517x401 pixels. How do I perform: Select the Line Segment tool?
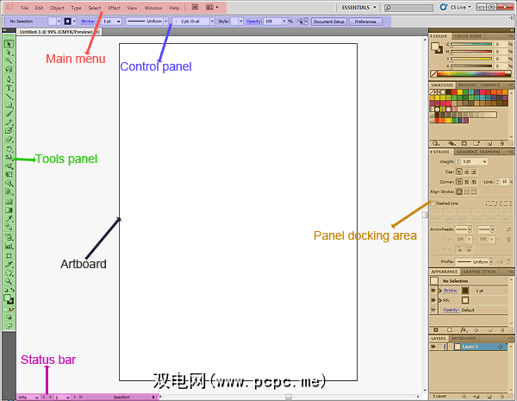(x=9, y=97)
